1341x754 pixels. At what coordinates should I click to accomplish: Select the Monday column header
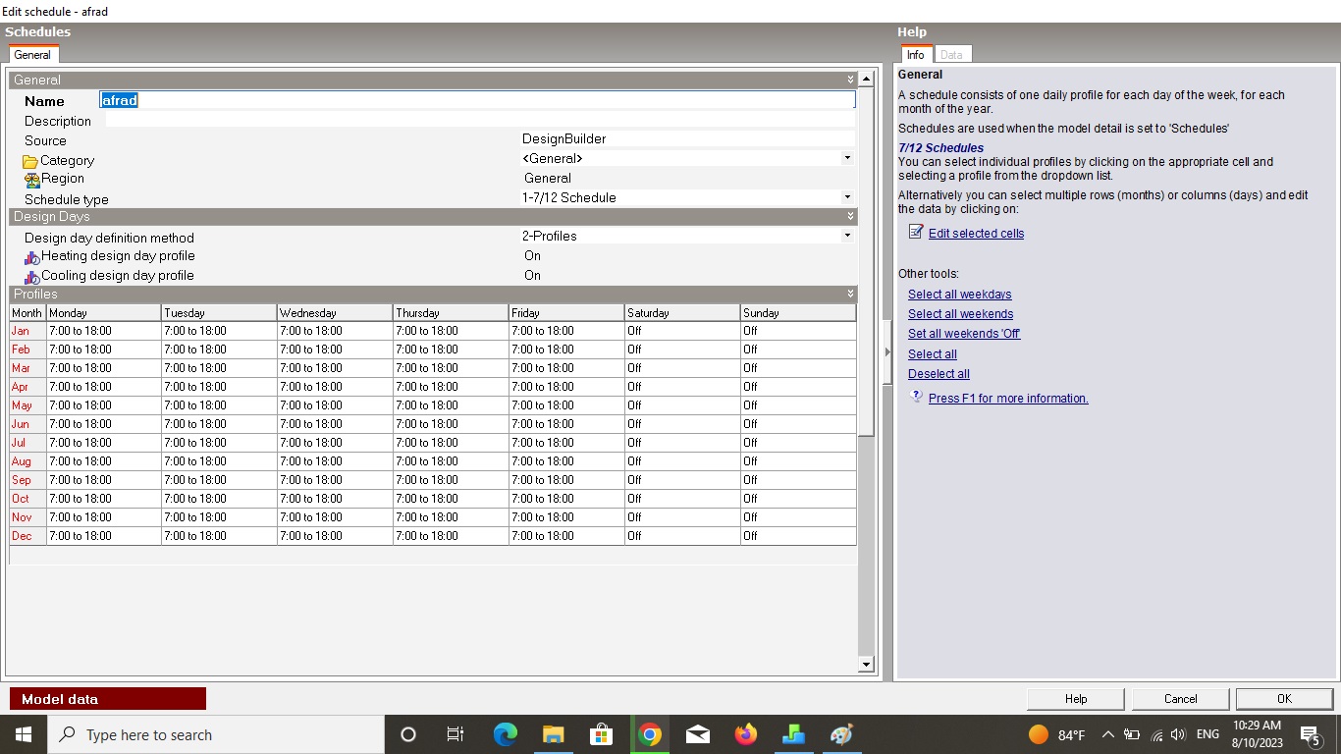click(103, 312)
